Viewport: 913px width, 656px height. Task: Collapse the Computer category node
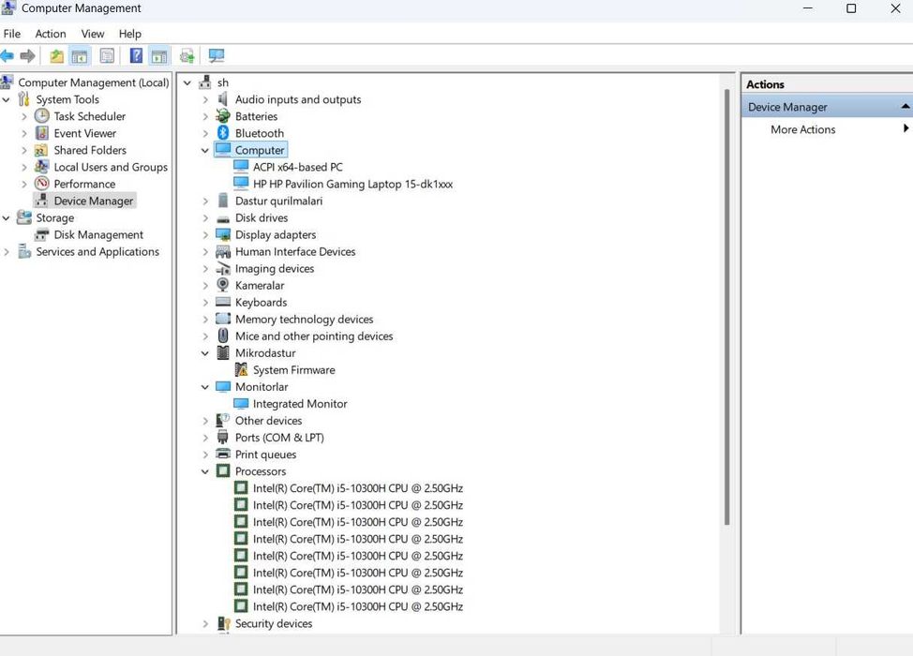tap(205, 150)
